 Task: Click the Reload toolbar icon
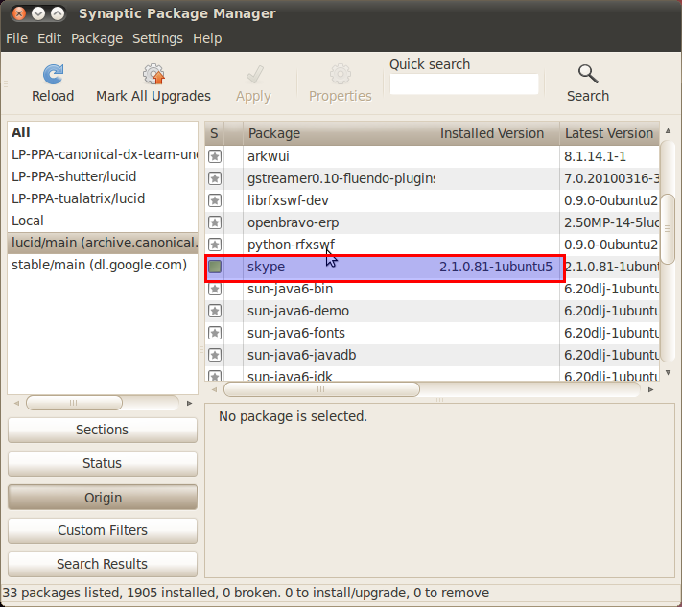pos(53,75)
